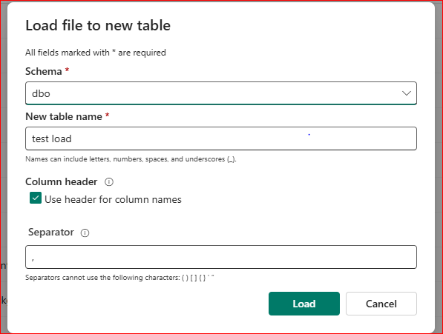Click the Separator input field
The image size is (443, 334).
[x=221, y=257]
